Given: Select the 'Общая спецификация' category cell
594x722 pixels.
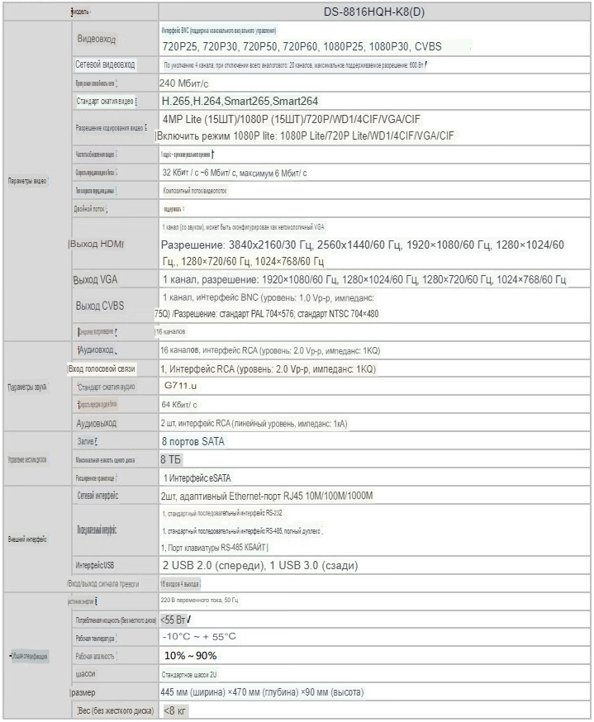Looking at the screenshot, I should point(30,656).
